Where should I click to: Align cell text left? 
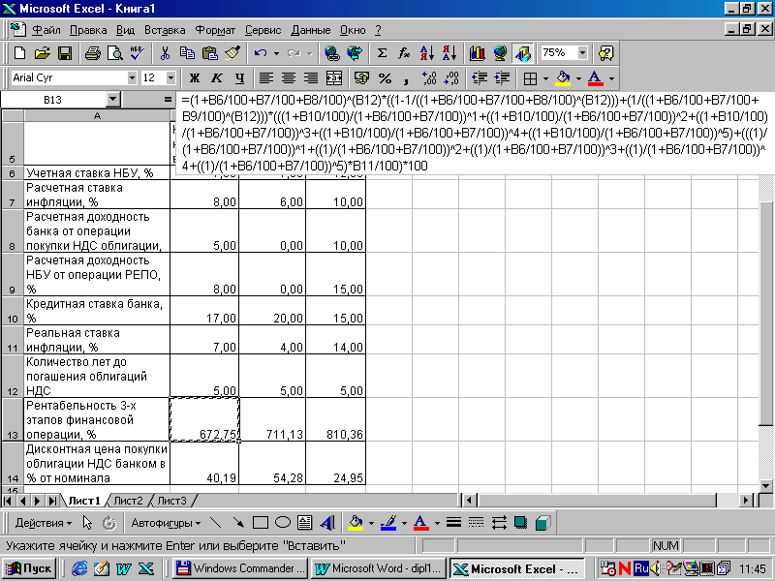[x=266, y=78]
